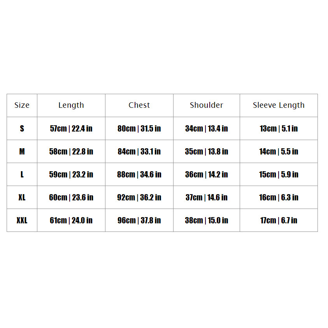Select the 92cm | 36.2 in chest cell
This screenshot has width=328, height=328.
point(139,198)
